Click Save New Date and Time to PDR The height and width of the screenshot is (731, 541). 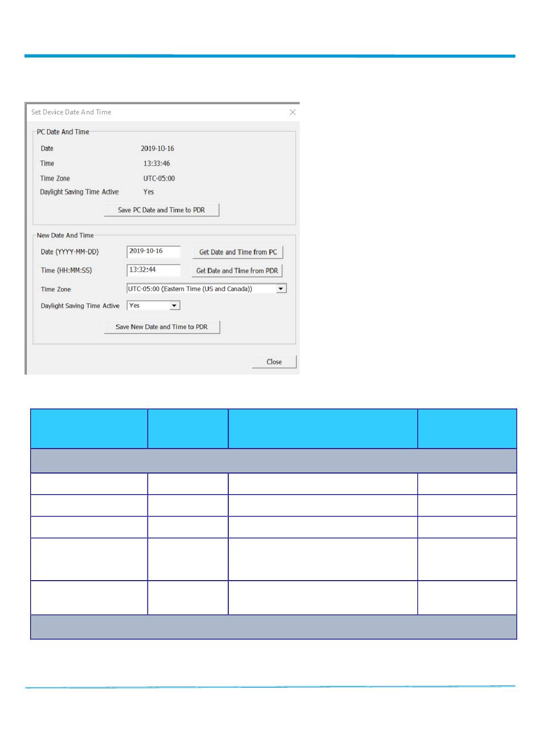(x=162, y=327)
